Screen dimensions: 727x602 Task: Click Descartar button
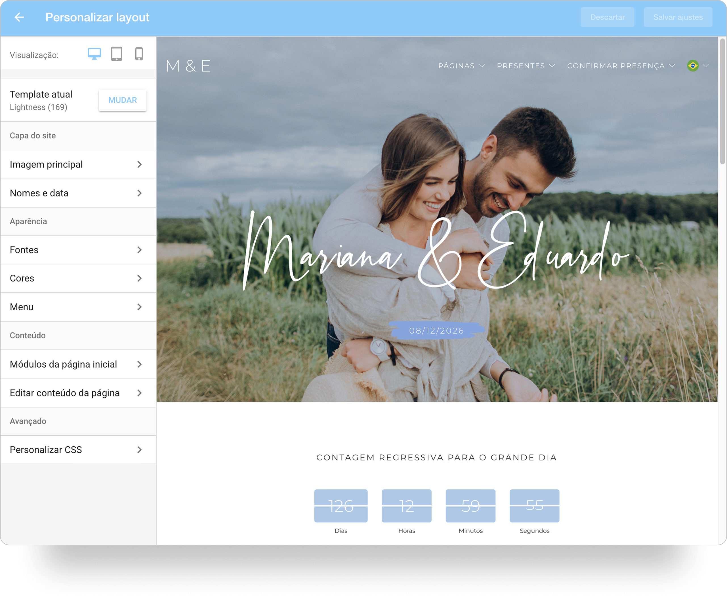click(x=607, y=17)
